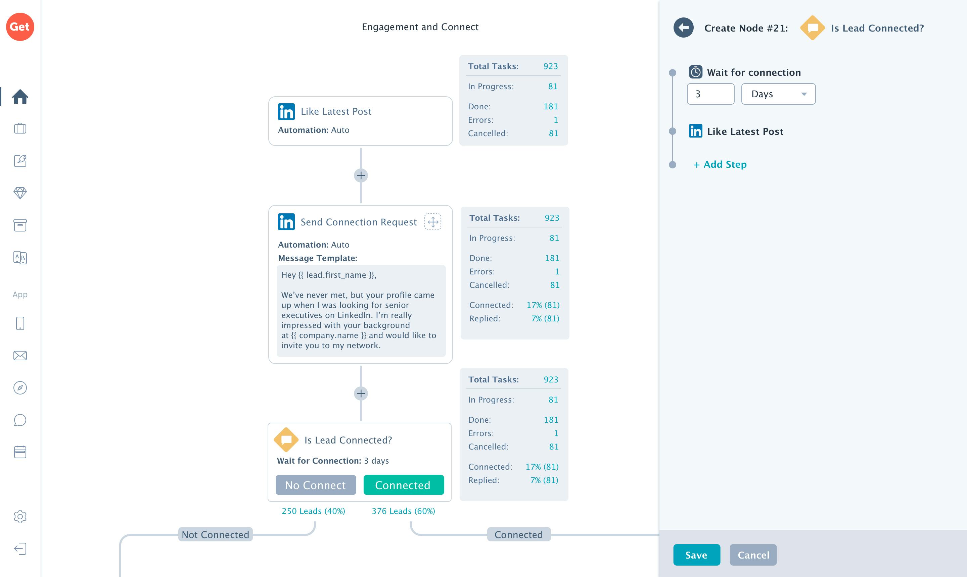Select the Connected branch toggle

point(403,485)
